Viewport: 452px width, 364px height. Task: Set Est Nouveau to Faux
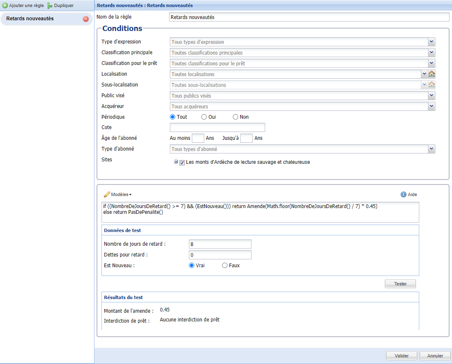pos(225,266)
